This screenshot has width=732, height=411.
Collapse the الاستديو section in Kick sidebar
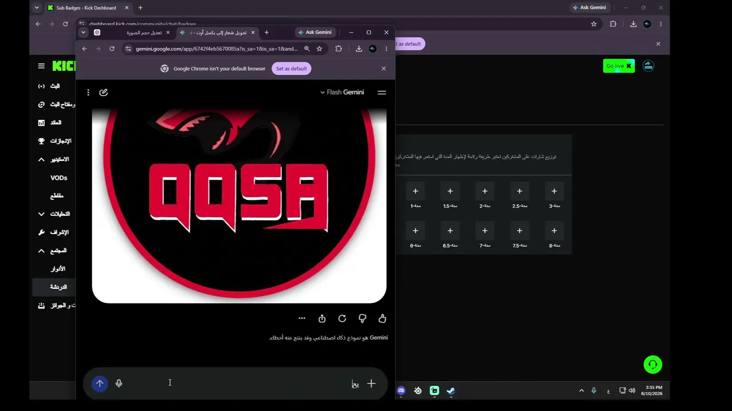click(41, 160)
